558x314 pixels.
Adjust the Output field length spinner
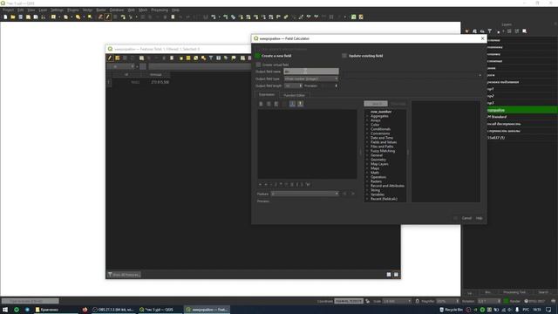(294, 85)
